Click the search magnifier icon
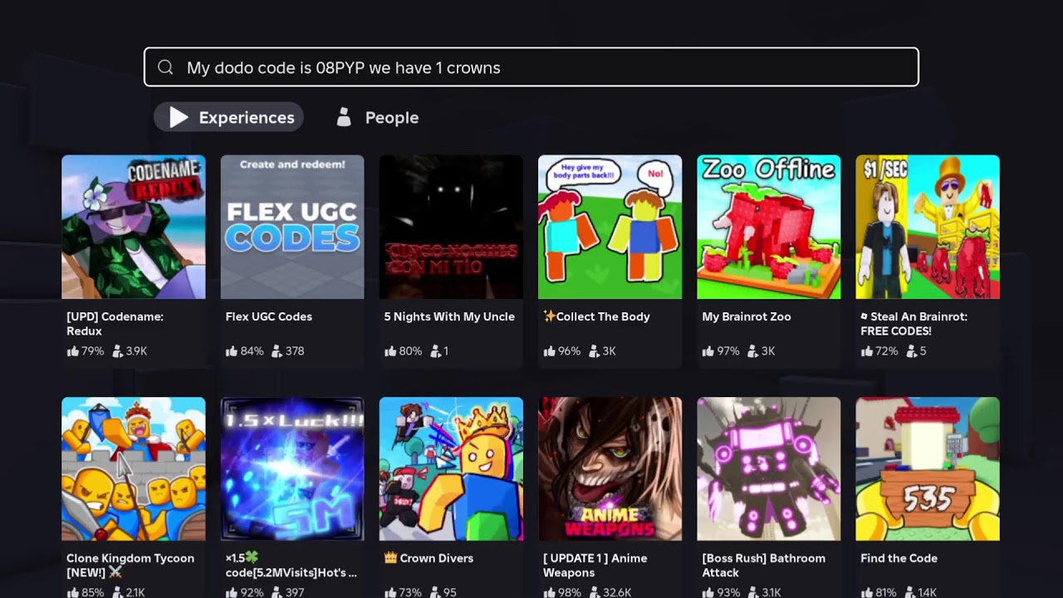 click(x=165, y=67)
